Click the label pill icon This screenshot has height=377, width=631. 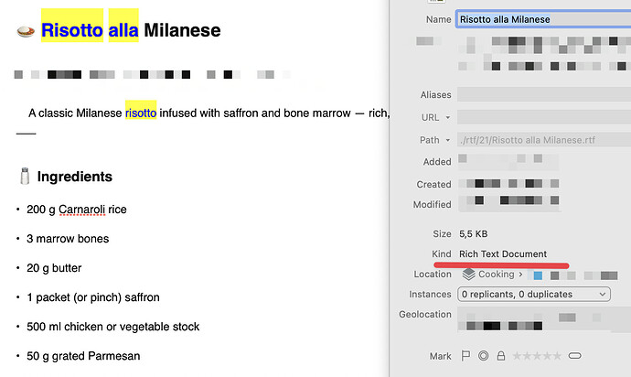(575, 356)
